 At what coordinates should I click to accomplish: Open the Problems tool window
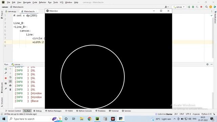coord(100,111)
